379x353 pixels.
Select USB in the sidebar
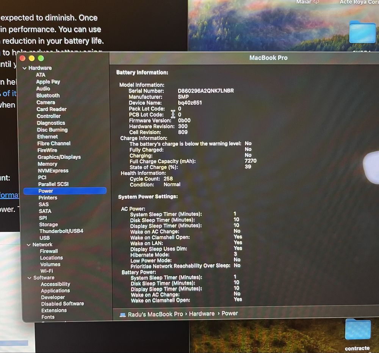click(x=45, y=238)
